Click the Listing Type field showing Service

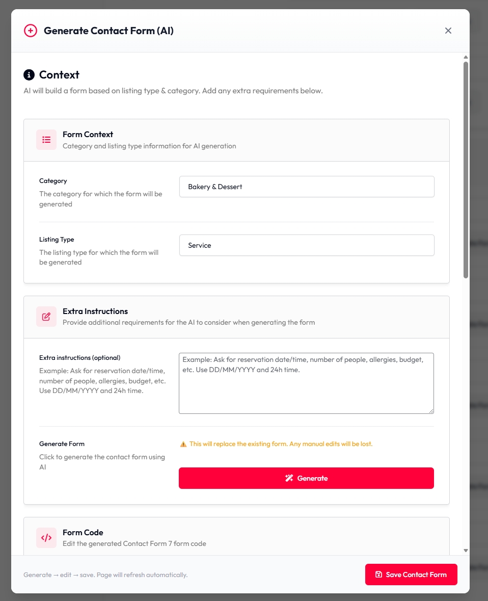pos(306,245)
